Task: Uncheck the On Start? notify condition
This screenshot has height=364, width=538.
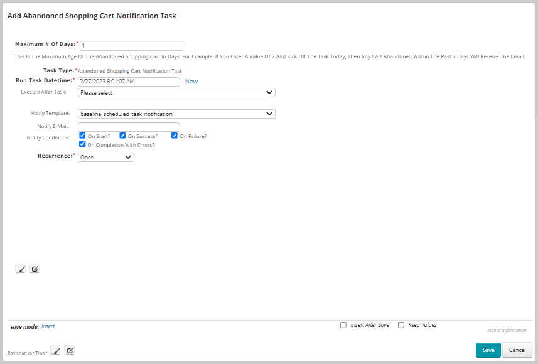Action: point(82,136)
